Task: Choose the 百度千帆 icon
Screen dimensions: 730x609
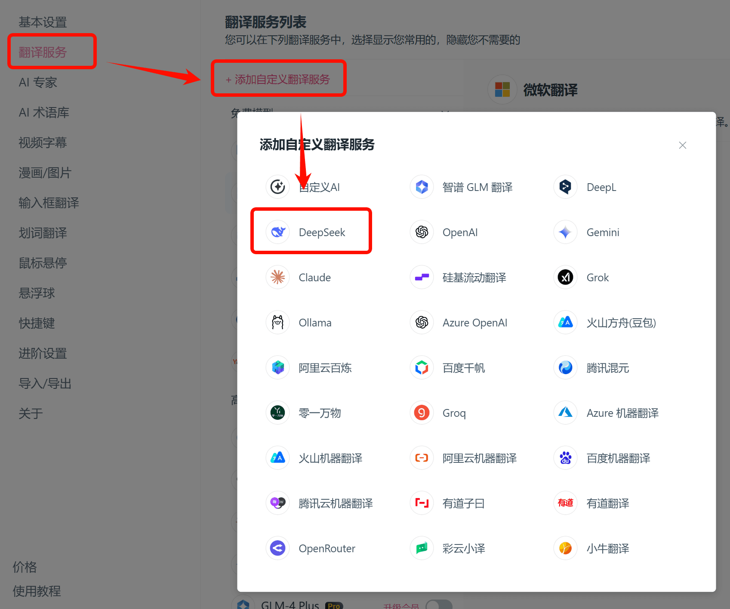Action: [422, 368]
